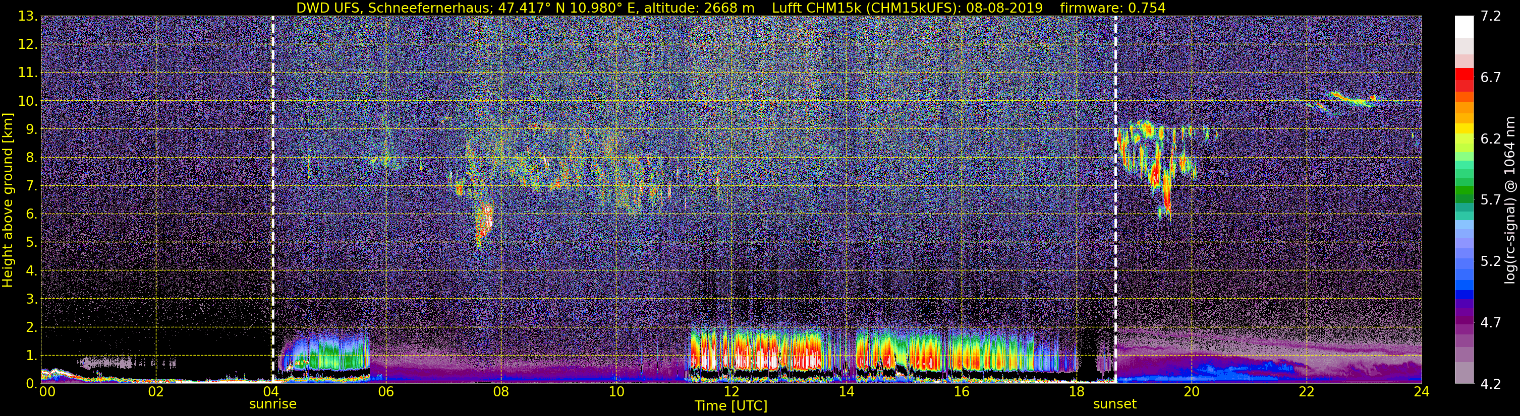The image size is (1520, 416).
Task: Click the '12.' height tick label
Action: tap(28, 45)
